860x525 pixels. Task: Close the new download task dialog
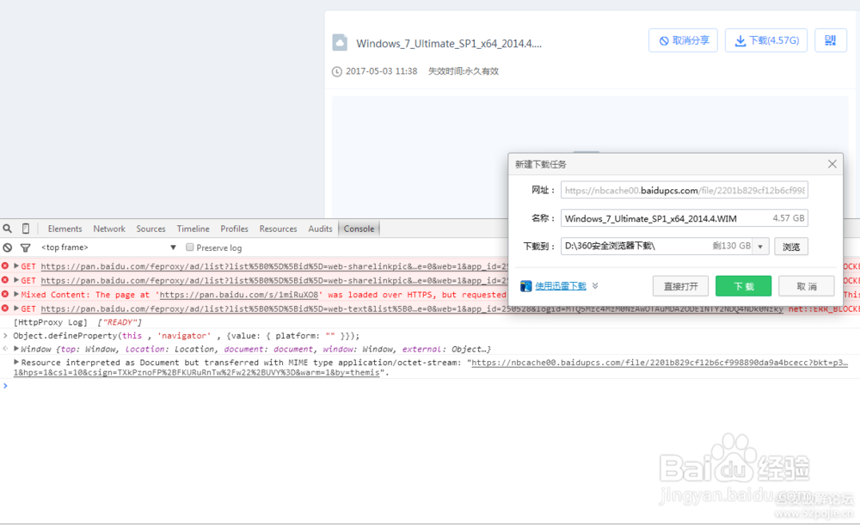click(x=832, y=164)
